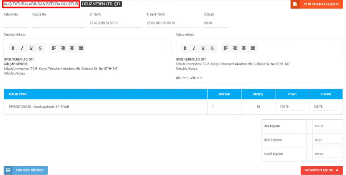Click the TUTARI column header
Screen dimensions: 346x175
point(326,94)
